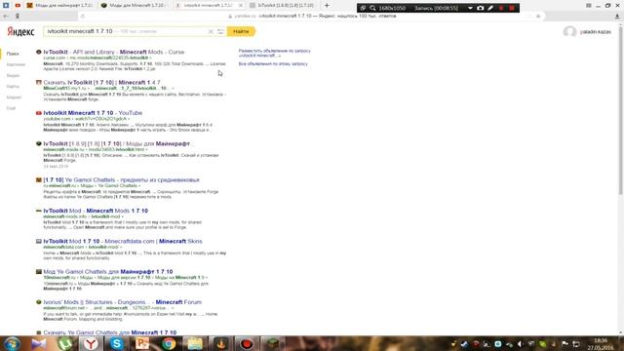This screenshot has height=351, width=624.
Task: Open Google Chrome from the taskbar
Action: coord(169,343)
